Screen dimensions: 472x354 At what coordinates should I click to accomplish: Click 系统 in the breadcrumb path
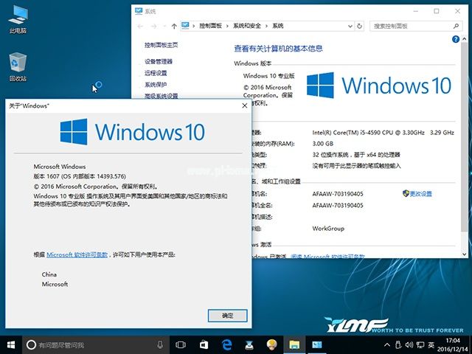tap(278, 26)
